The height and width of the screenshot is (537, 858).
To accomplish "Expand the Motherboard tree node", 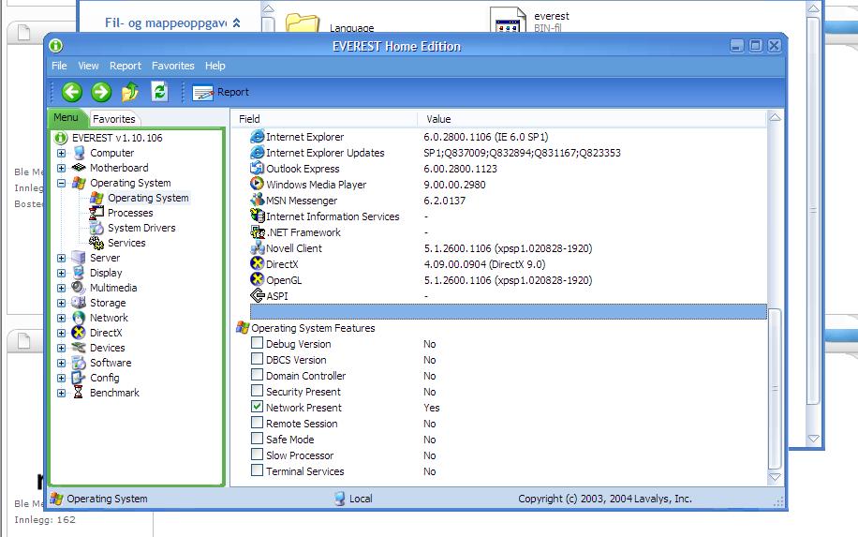I will (61, 168).
